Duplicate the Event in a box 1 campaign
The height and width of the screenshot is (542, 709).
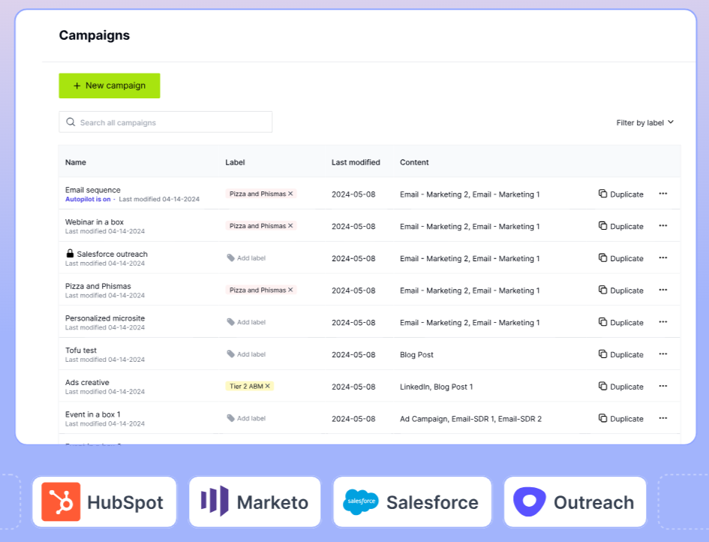coord(620,419)
